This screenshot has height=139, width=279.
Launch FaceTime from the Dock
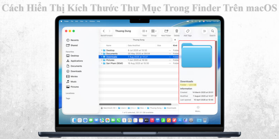[x=113, y=120]
